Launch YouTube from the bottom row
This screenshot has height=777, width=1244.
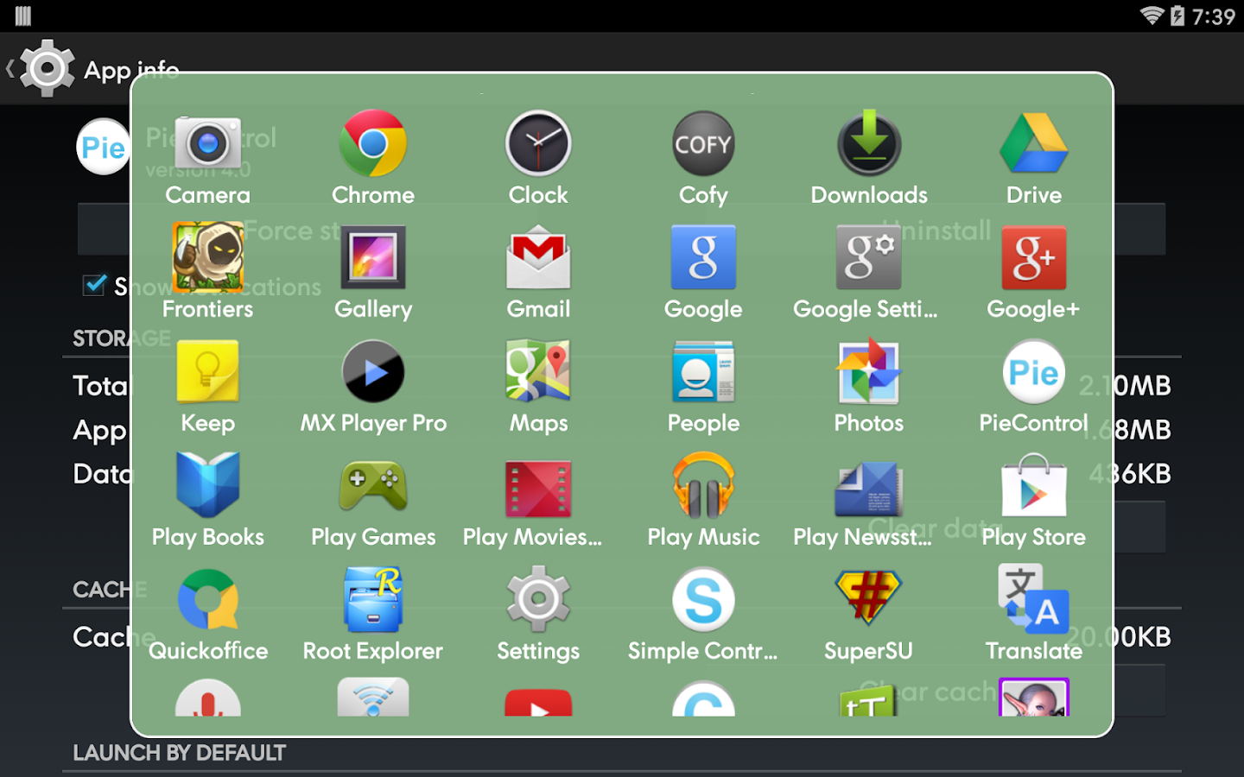pos(538,703)
